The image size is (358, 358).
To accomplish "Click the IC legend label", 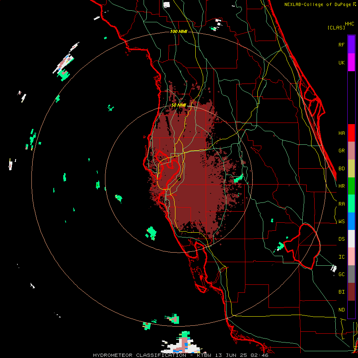I will (x=341, y=257).
